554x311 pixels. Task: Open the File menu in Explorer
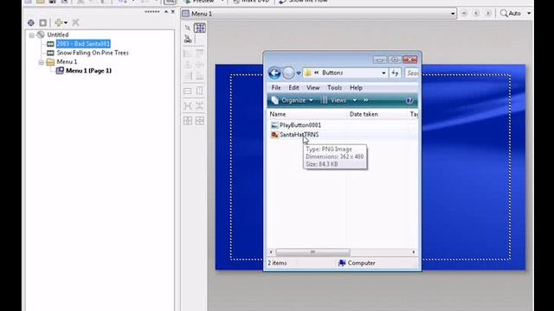(x=276, y=87)
